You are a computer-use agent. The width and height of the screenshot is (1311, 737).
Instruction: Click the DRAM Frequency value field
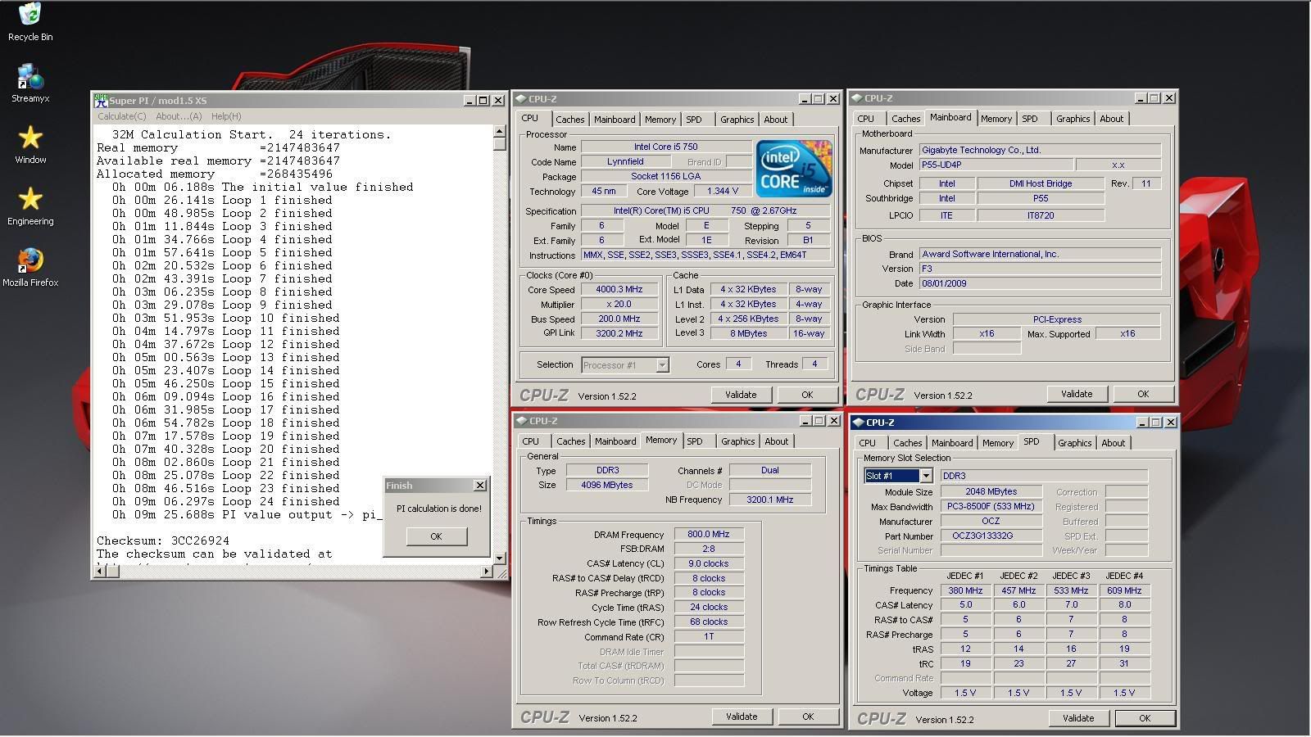(708, 534)
